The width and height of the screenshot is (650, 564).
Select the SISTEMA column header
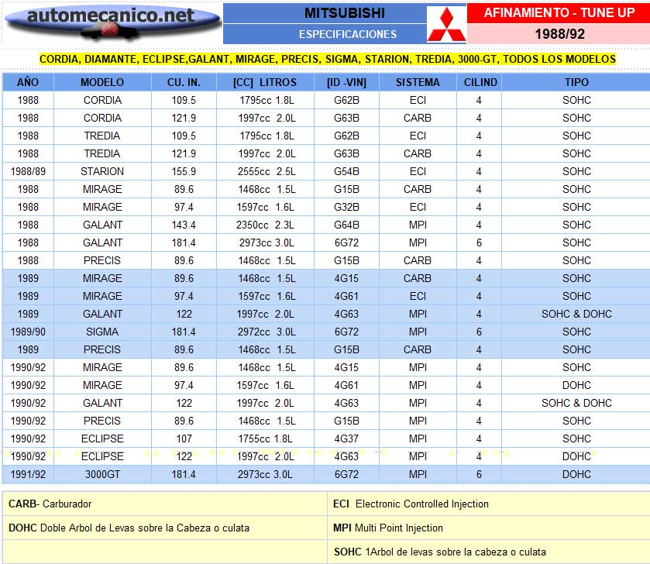418,82
